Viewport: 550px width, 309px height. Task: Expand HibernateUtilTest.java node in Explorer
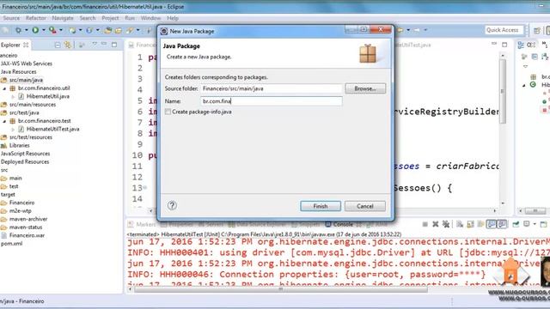(x=13, y=130)
